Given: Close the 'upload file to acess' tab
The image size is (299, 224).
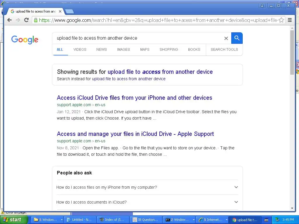Looking at the screenshot, I should tap(60, 11).
